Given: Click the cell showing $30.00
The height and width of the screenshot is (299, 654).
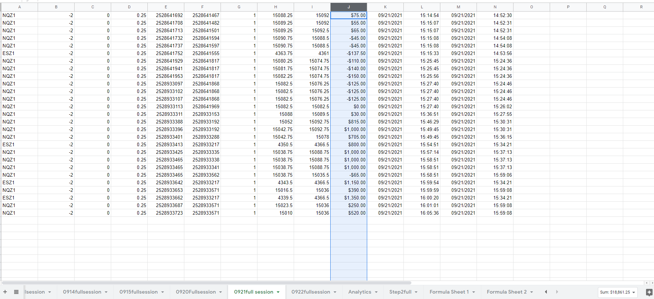Looking at the screenshot, I should [349, 114].
